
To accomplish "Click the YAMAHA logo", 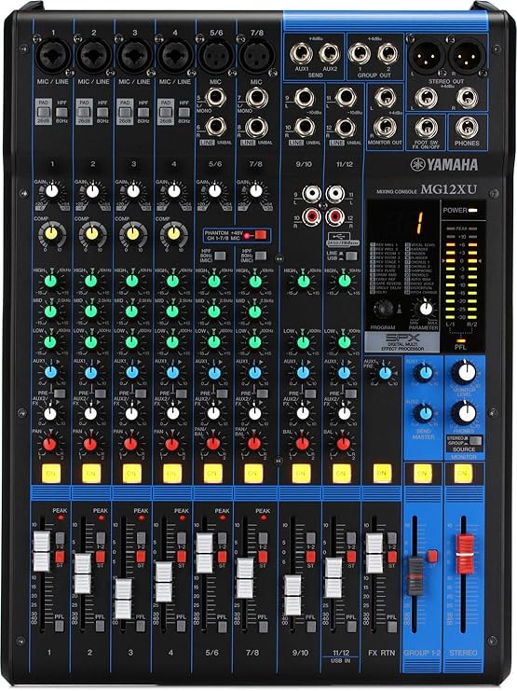I will (444, 165).
